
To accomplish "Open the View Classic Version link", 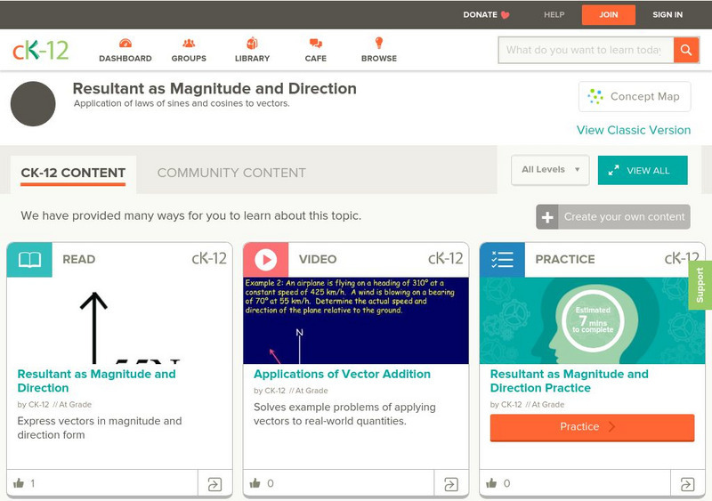I will (x=634, y=130).
